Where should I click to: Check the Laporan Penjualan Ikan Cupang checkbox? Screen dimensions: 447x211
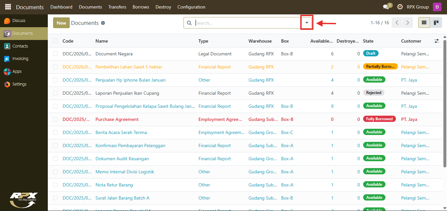click(55, 93)
